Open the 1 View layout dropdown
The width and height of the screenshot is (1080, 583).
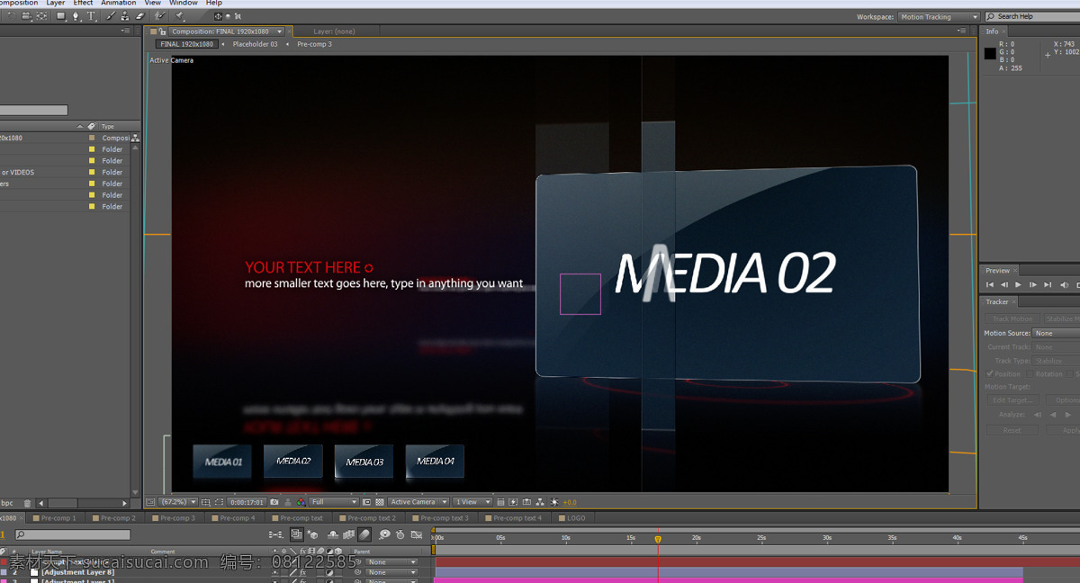coord(472,502)
